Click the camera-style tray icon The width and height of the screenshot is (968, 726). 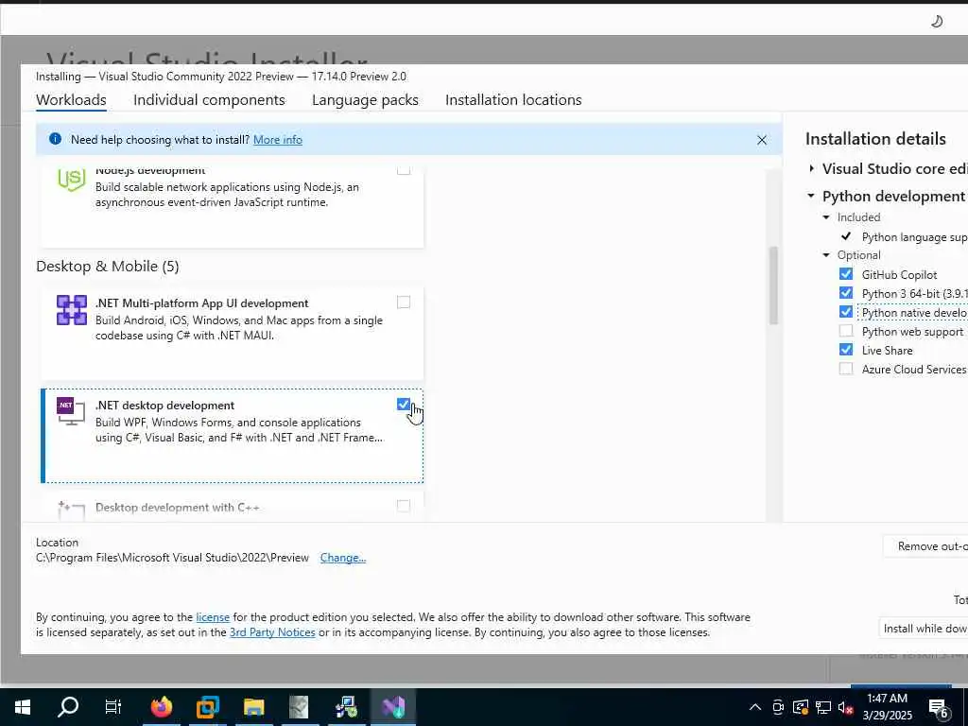coord(778,707)
